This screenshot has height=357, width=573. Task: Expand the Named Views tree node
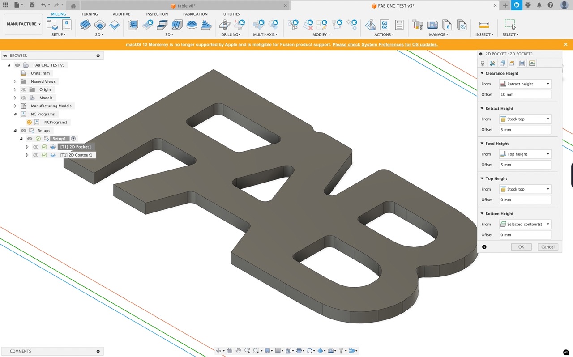coord(15,81)
